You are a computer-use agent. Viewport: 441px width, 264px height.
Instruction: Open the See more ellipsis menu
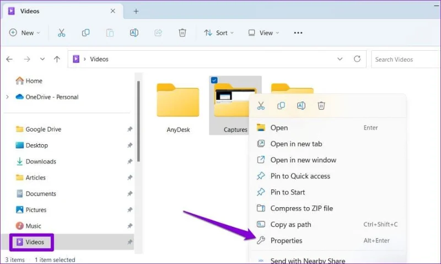tap(298, 33)
